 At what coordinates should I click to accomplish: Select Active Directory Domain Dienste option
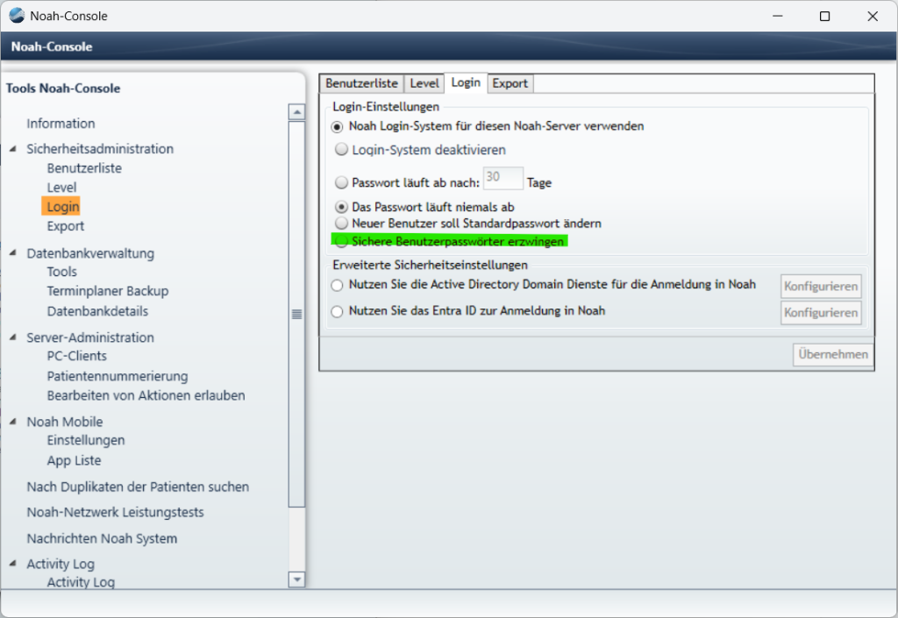pyautogui.click(x=338, y=285)
